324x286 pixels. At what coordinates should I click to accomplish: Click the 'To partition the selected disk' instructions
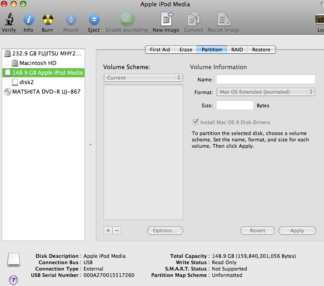(250, 140)
